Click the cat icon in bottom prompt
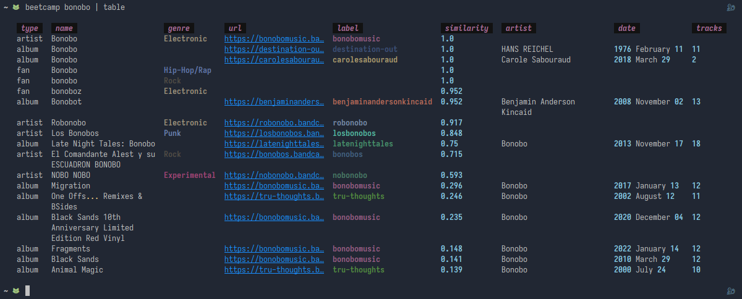 (16, 290)
